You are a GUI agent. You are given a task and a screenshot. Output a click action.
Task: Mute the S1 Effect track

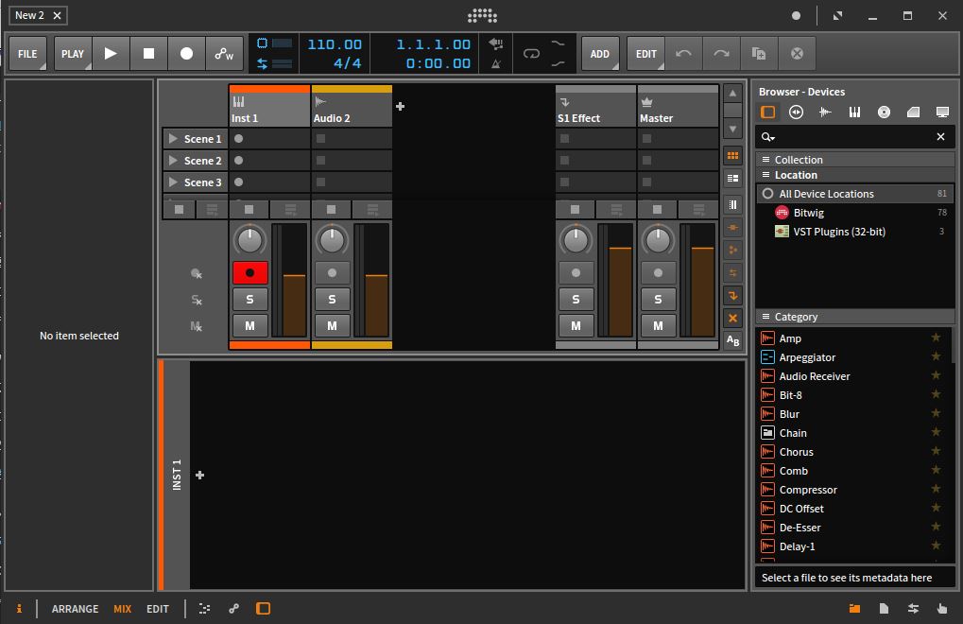[576, 325]
